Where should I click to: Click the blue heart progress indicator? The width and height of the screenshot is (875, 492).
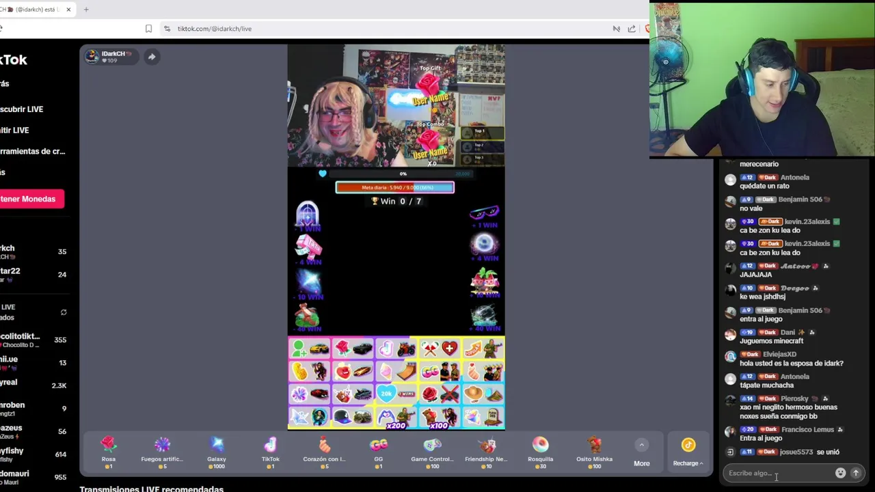pos(322,174)
